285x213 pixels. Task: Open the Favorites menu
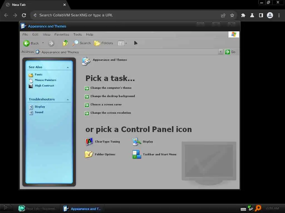pos(62,34)
